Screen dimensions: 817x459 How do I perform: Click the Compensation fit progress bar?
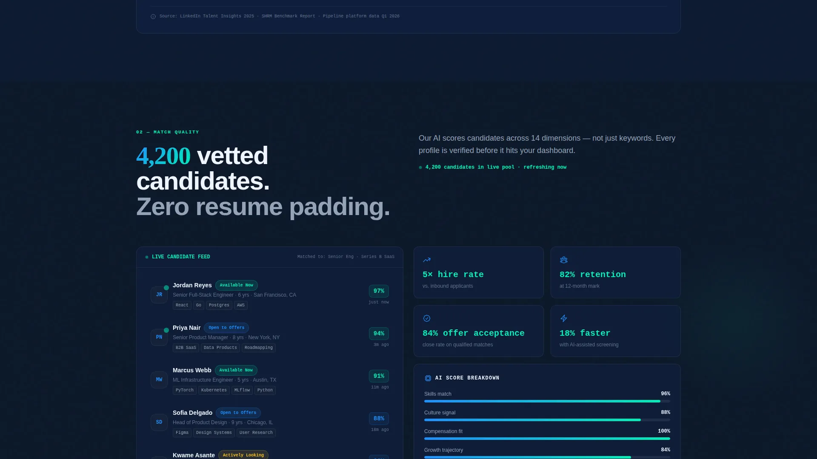point(547,439)
